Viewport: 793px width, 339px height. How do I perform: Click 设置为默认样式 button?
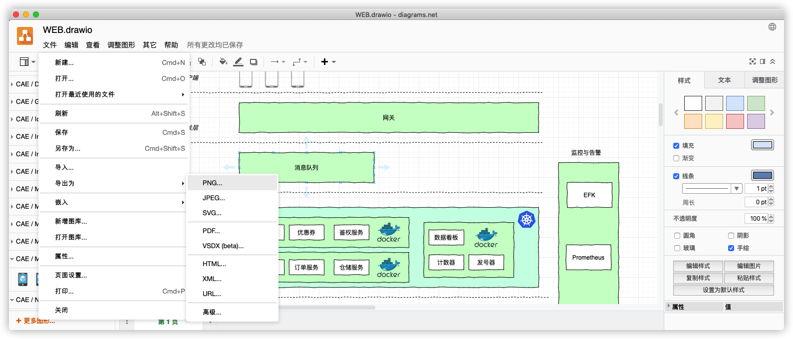click(x=723, y=290)
